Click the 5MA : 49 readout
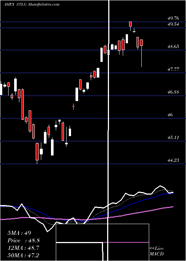The image size is (186, 261). (x=19, y=233)
